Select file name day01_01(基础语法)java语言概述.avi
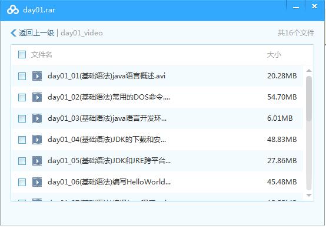The width and height of the screenshot is (326, 228). [107, 76]
